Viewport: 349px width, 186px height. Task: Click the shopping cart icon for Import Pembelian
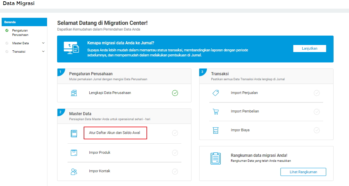point(216,112)
